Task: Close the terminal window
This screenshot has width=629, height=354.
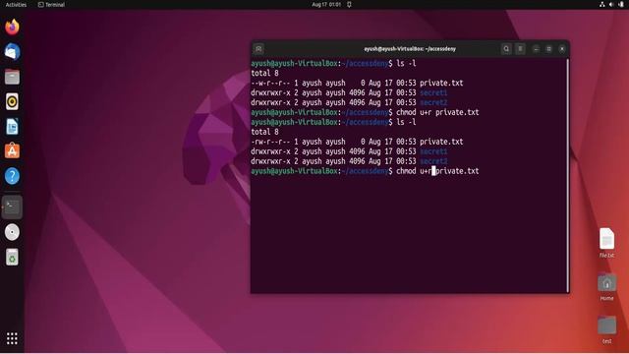Action: (x=562, y=49)
